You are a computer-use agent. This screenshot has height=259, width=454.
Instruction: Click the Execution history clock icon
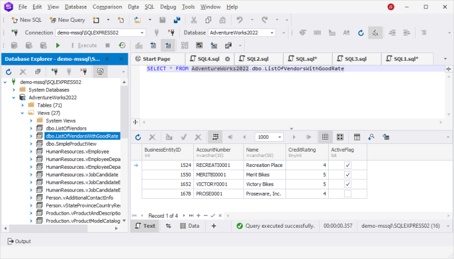[122, 45]
